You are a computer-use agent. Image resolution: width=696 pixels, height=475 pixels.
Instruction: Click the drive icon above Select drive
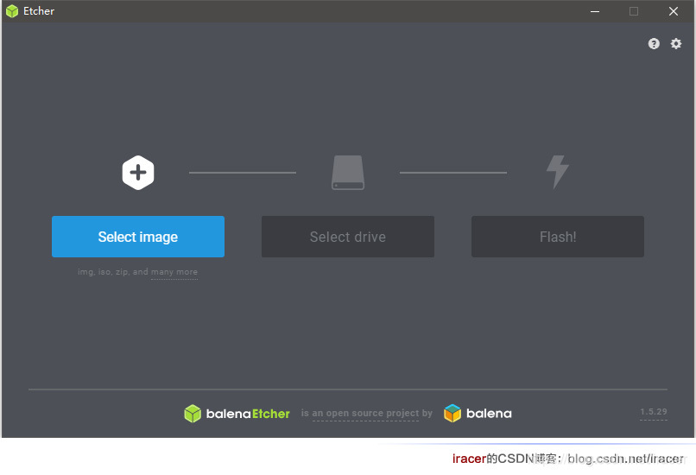pos(348,173)
